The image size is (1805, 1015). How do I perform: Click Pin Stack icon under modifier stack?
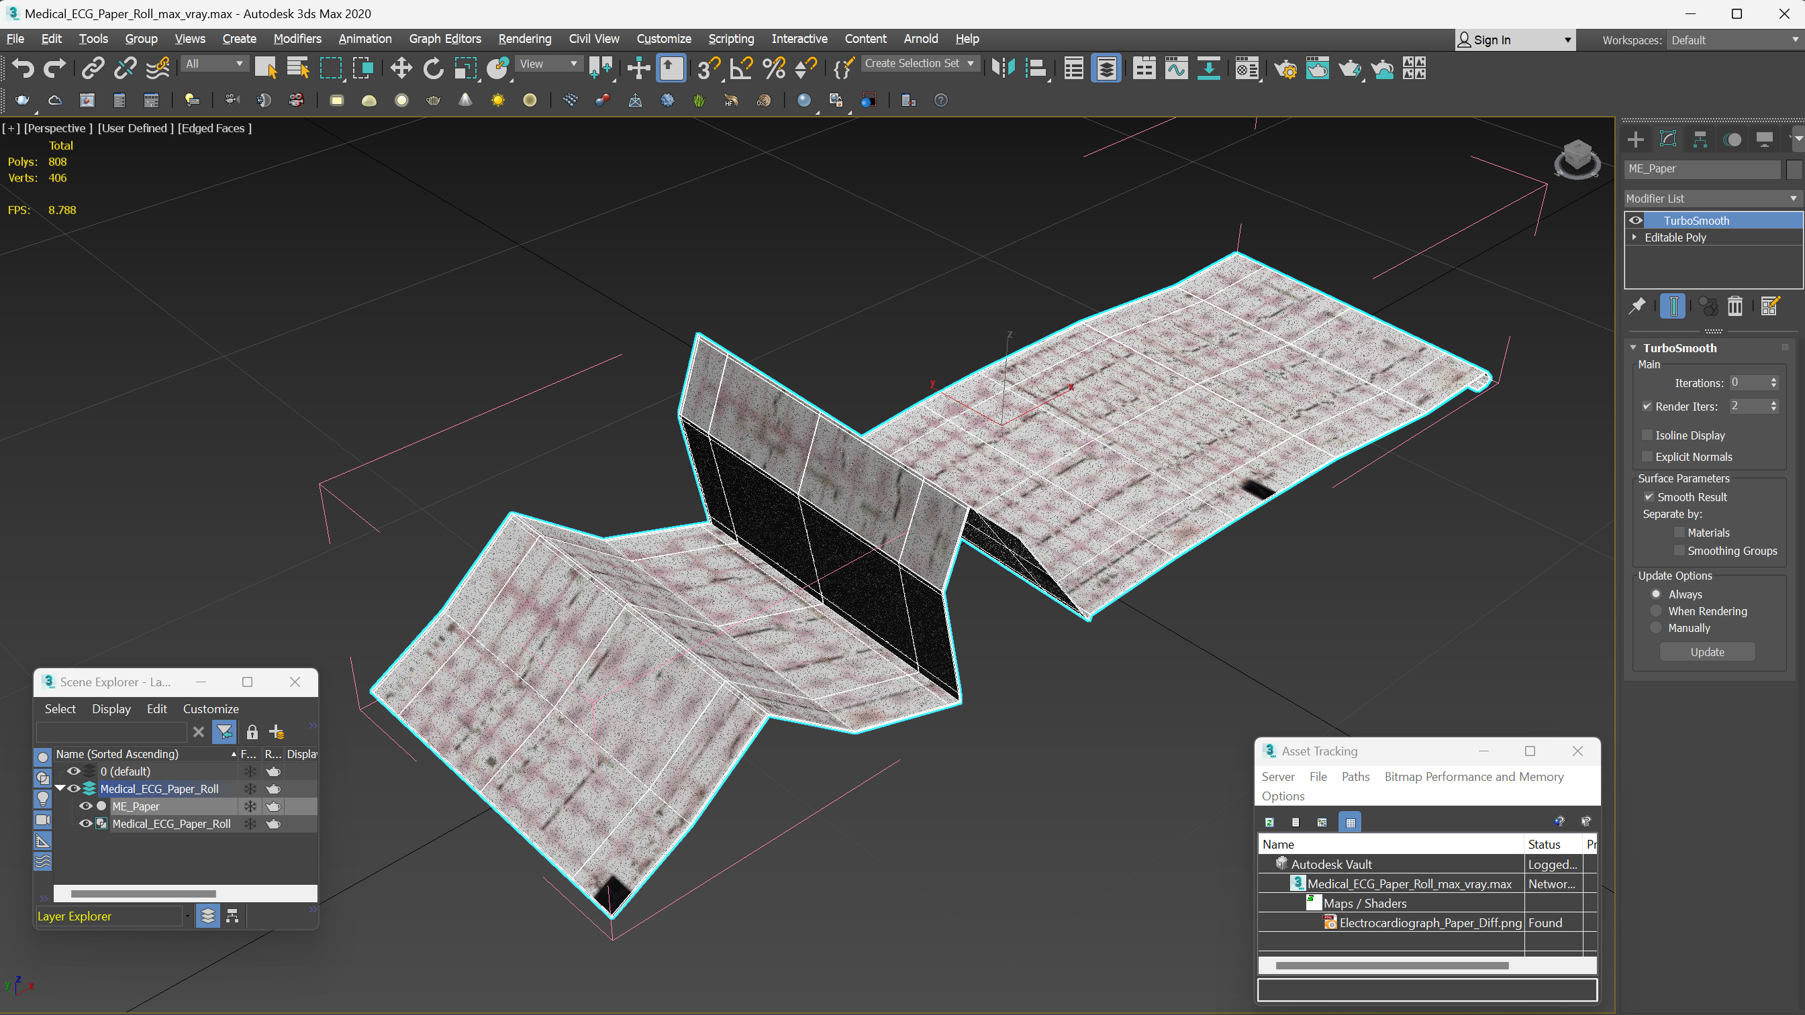coord(1638,306)
